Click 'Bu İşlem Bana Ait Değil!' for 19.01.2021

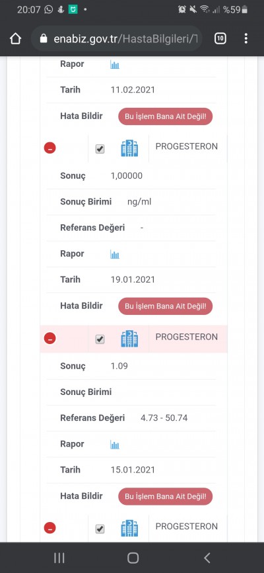point(165,306)
